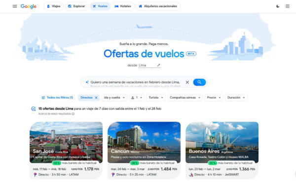Click the JetSMART airline logo
Viewport: 296px width, 196px height.
(191, 175)
